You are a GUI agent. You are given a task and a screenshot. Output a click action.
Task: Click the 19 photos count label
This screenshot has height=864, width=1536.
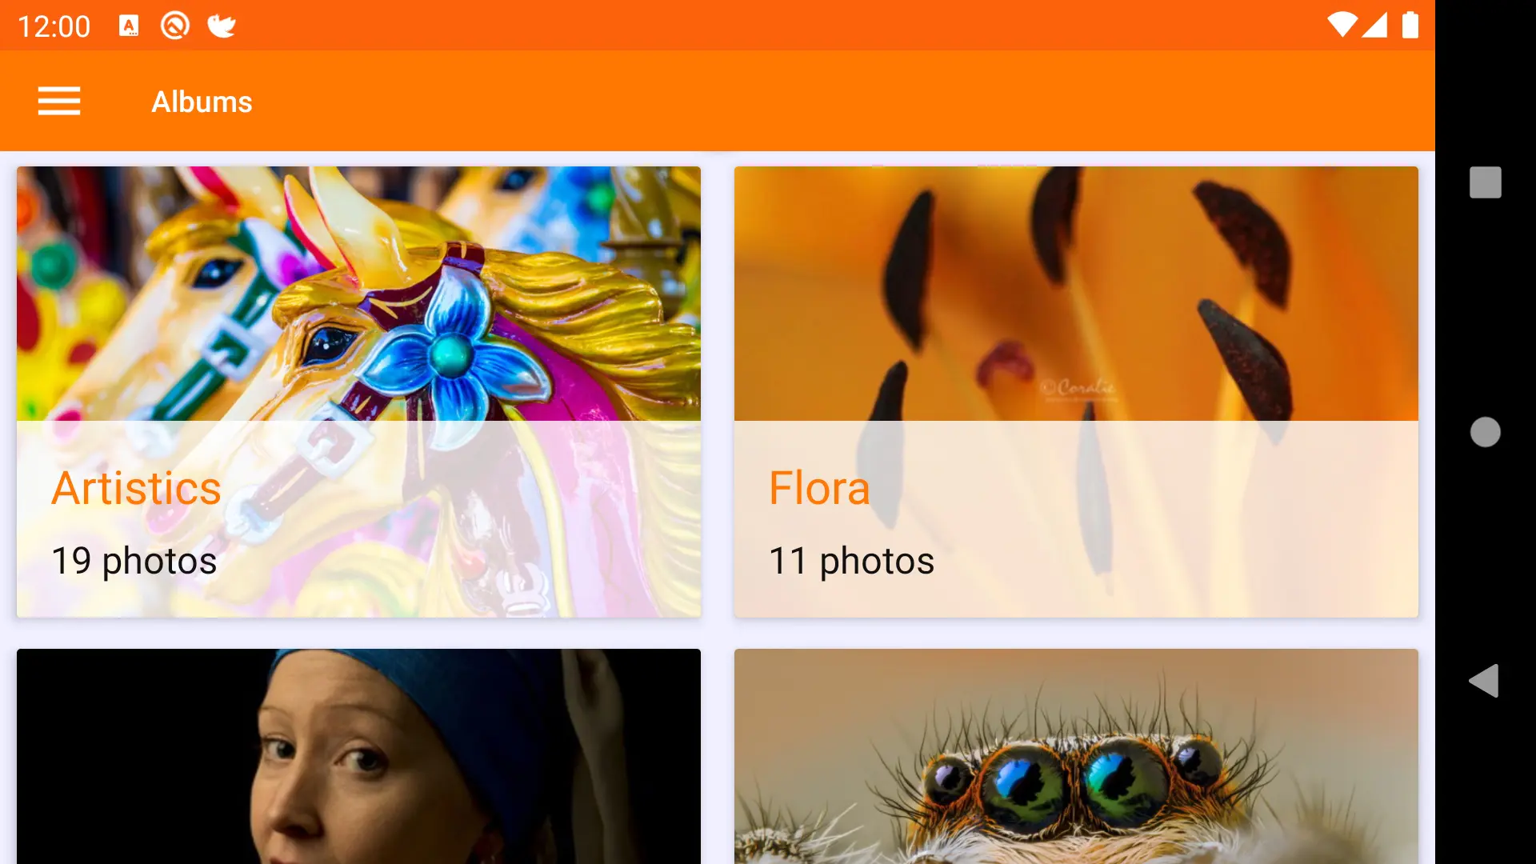(134, 561)
